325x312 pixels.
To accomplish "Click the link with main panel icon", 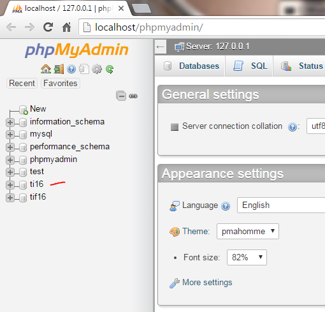I will click(133, 96).
